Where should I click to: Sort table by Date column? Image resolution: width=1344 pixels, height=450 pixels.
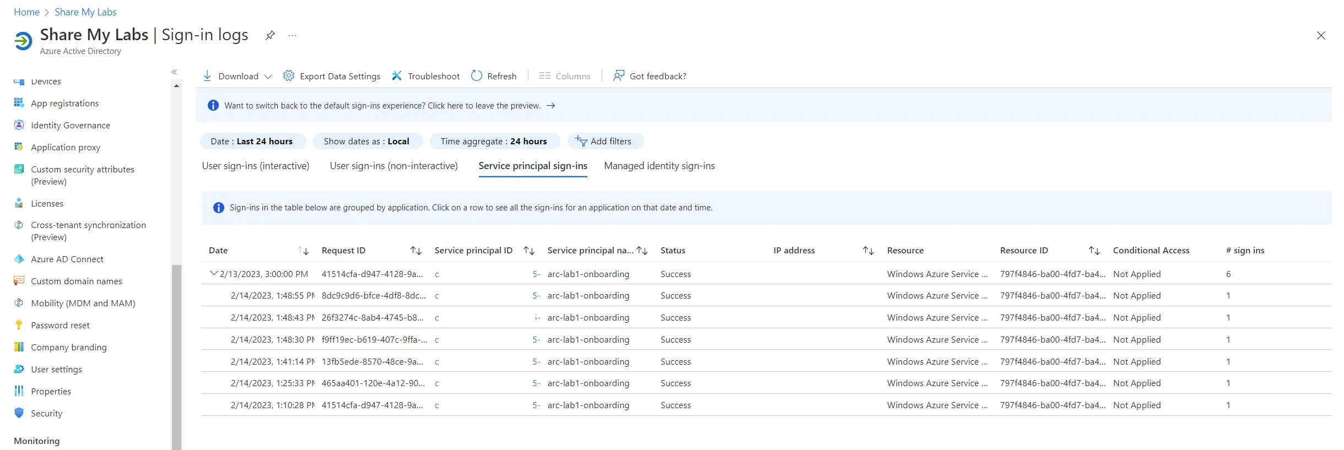point(303,251)
